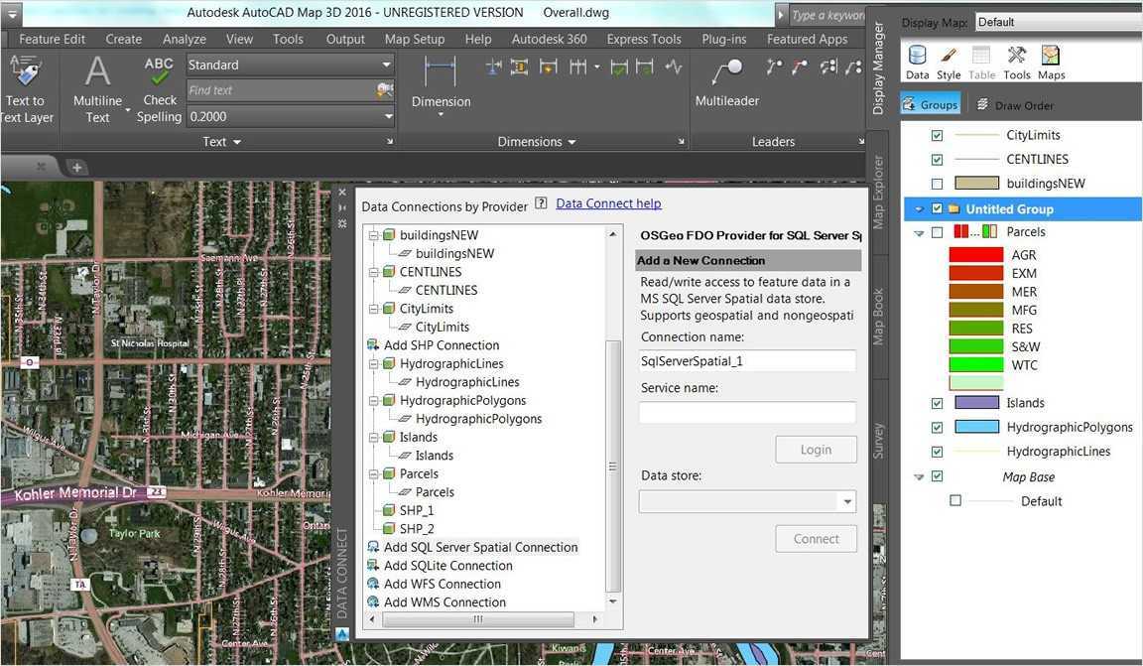Uncheck the Islands layer checkbox
This screenshot has width=1143, height=666.
(x=938, y=403)
